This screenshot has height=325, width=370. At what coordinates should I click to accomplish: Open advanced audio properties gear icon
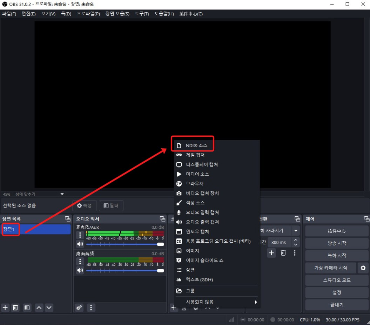coord(79,307)
